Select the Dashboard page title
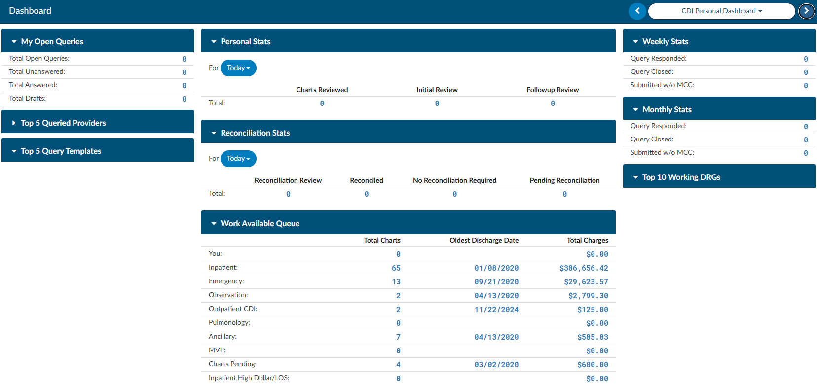 point(30,11)
